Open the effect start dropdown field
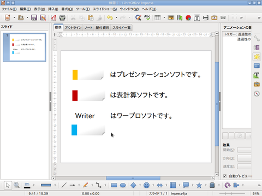The height and width of the screenshot is (196, 262). point(244,150)
